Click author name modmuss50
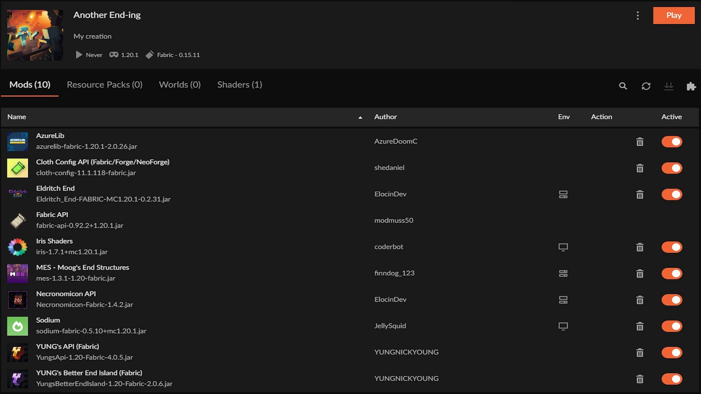This screenshot has height=394, width=701. click(x=394, y=220)
